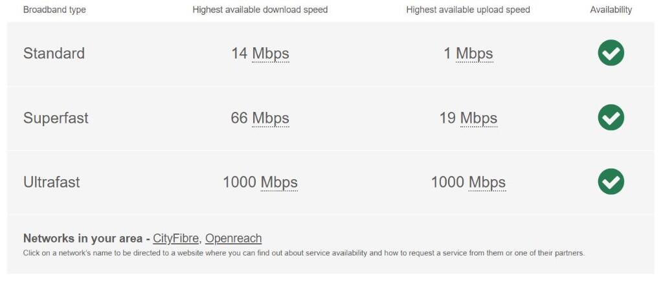This screenshot has height=282, width=663.
Task: Click the Ultrafast availability green checkmark icon
Action: [x=611, y=182]
